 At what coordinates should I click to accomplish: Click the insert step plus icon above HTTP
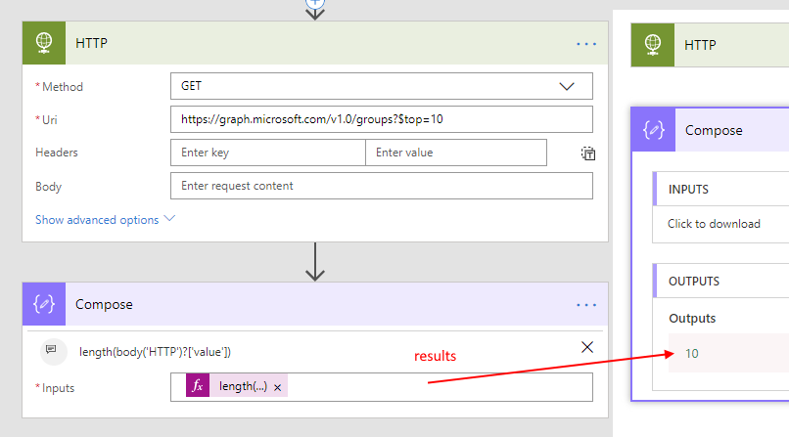315,4
